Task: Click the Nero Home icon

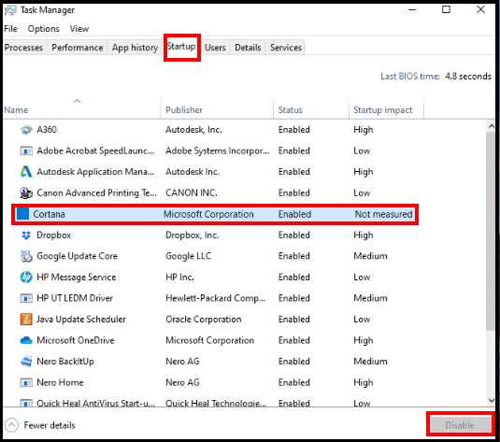Action: [26, 382]
